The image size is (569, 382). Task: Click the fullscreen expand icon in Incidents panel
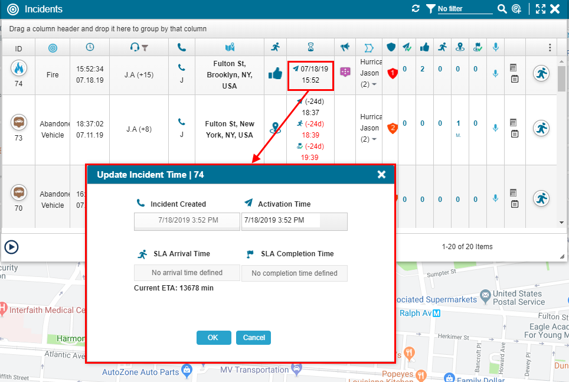[x=541, y=9]
